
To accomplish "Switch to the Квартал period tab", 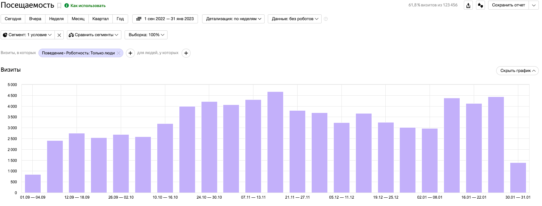I will click(100, 19).
